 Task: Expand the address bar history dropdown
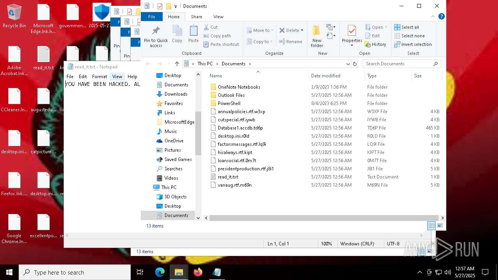[348, 64]
